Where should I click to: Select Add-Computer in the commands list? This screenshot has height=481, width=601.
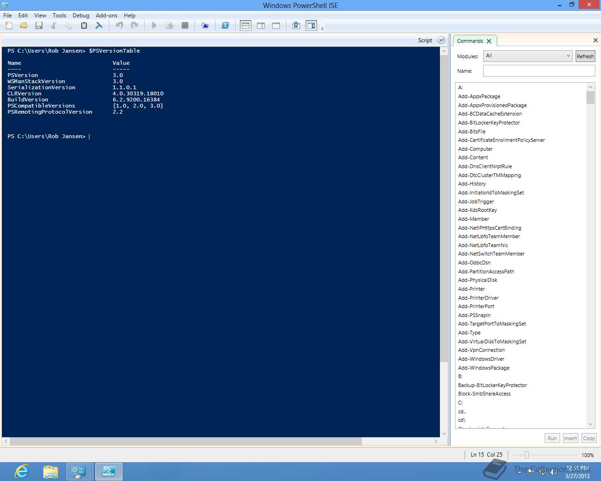475,149
